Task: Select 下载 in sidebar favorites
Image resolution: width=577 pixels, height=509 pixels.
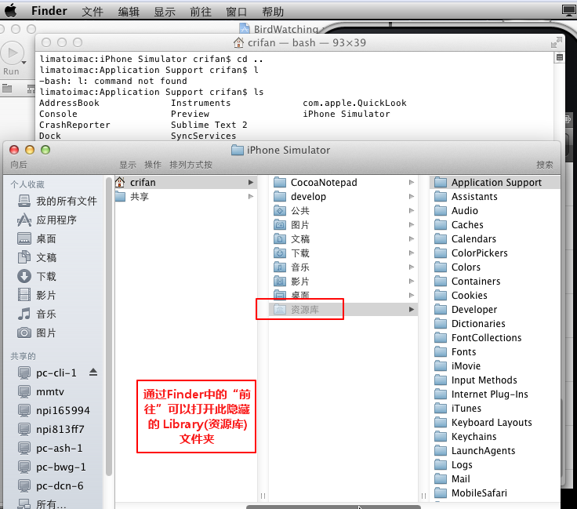Action: 37,276
